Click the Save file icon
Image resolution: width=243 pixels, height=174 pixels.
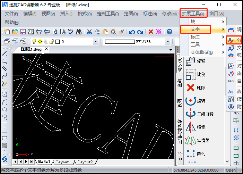(23, 32)
